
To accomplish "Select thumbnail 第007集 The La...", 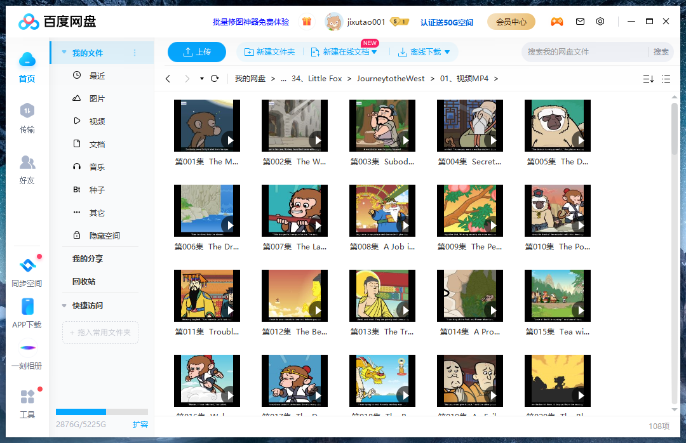I will pos(295,211).
